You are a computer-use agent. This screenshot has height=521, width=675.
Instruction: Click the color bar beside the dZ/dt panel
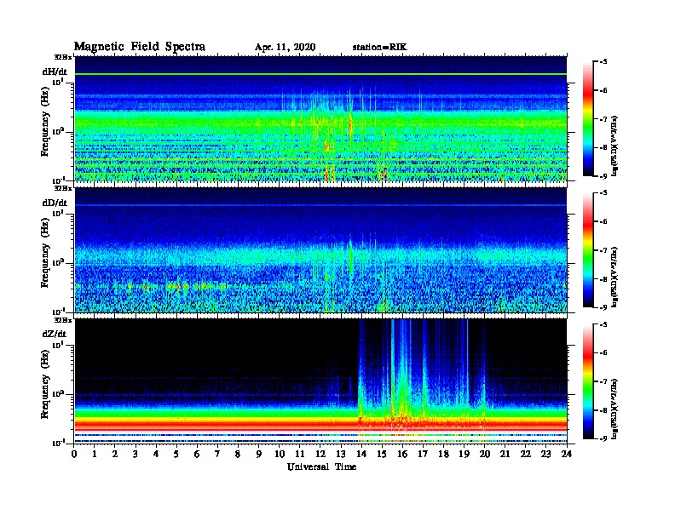tap(587, 381)
